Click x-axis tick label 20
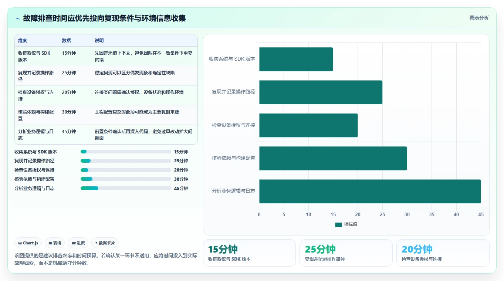Image resolution: width=504 pixels, height=281 pixels. click(358, 215)
